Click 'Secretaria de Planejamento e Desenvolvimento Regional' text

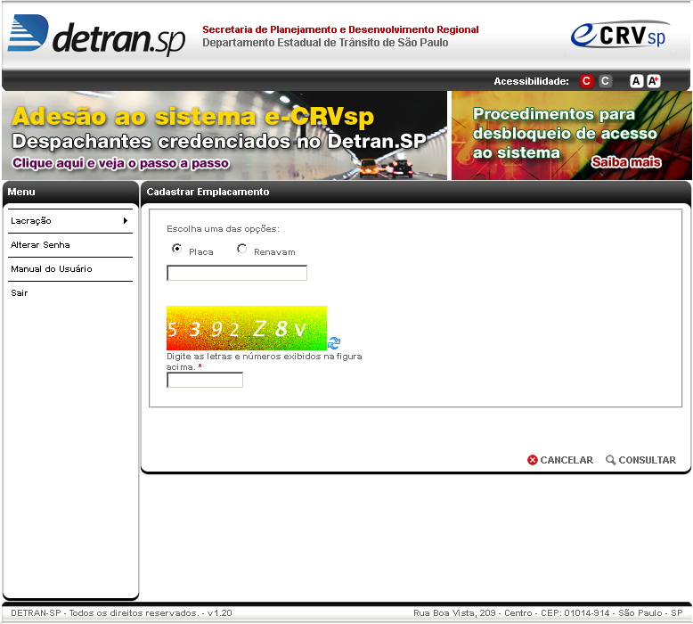[340, 29]
